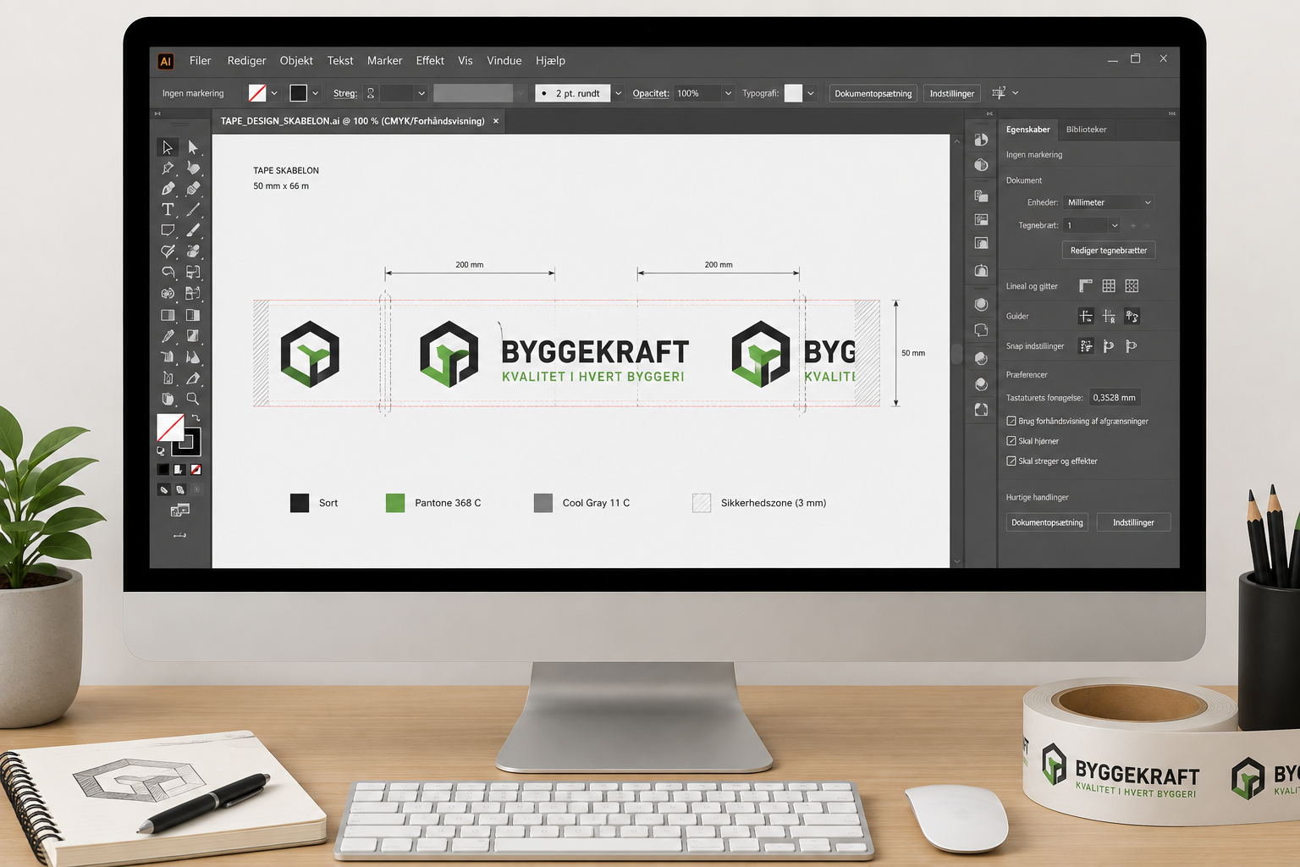
Task: Click the Illustrator Ai logo
Action: 166,61
